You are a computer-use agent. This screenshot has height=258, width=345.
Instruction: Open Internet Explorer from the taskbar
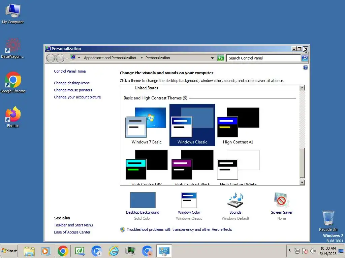pyautogui.click(x=114, y=251)
